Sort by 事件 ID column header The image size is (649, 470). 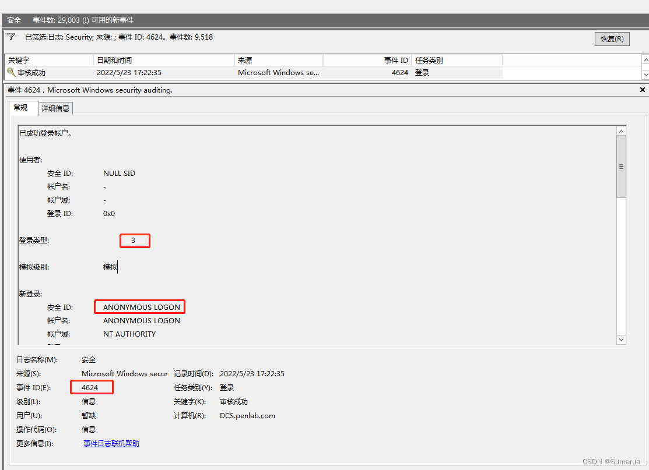[x=367, y=61]
